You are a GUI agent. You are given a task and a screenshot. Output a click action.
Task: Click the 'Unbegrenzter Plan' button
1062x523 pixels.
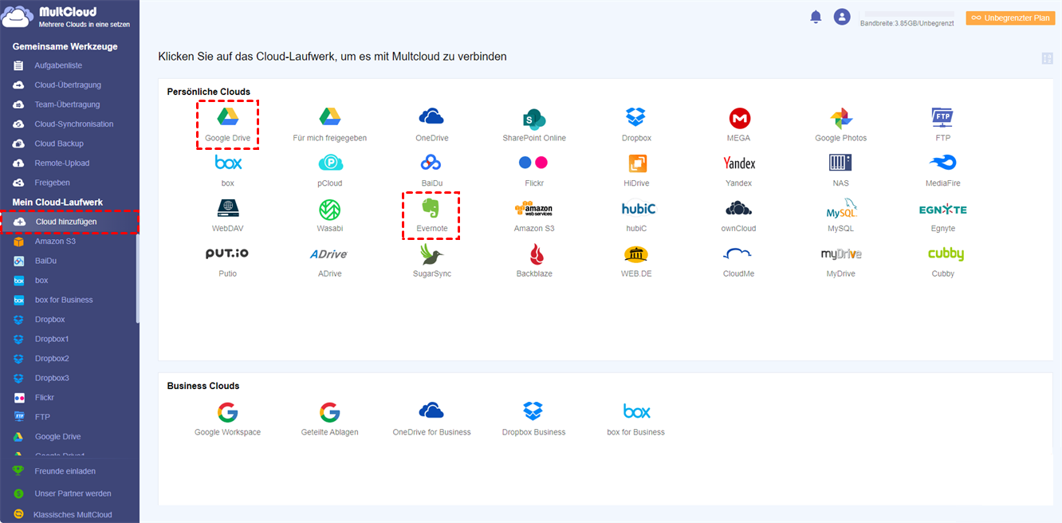[x=1010, y=18]
